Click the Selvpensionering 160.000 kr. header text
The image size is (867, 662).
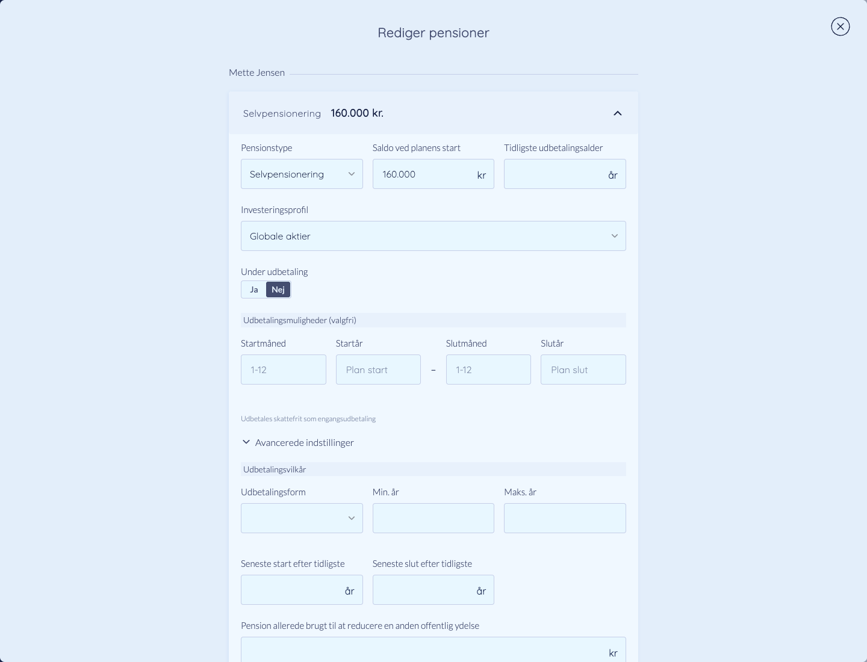(313, 113)
